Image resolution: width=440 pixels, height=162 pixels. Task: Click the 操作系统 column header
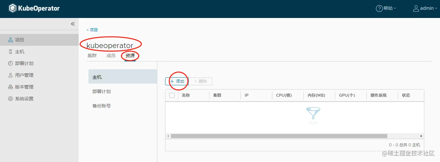378,95
